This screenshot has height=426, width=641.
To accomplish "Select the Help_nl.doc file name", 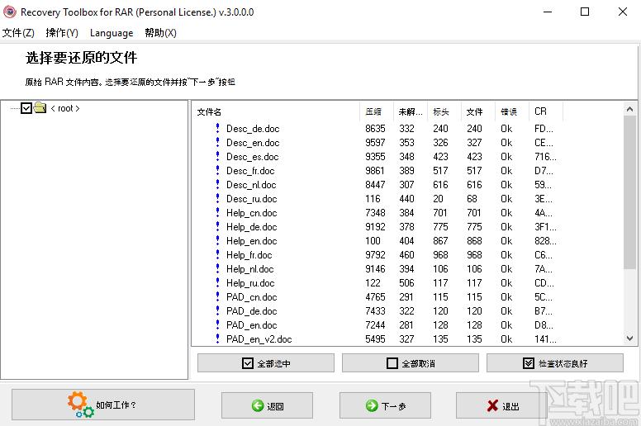I will (249, 269).
